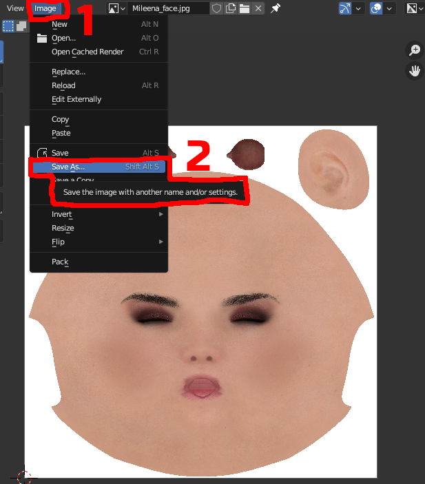The width and height of the screenshot is (425, 484).
Task: Open the image browse dropdown
Action: click(x=116, y=8)
